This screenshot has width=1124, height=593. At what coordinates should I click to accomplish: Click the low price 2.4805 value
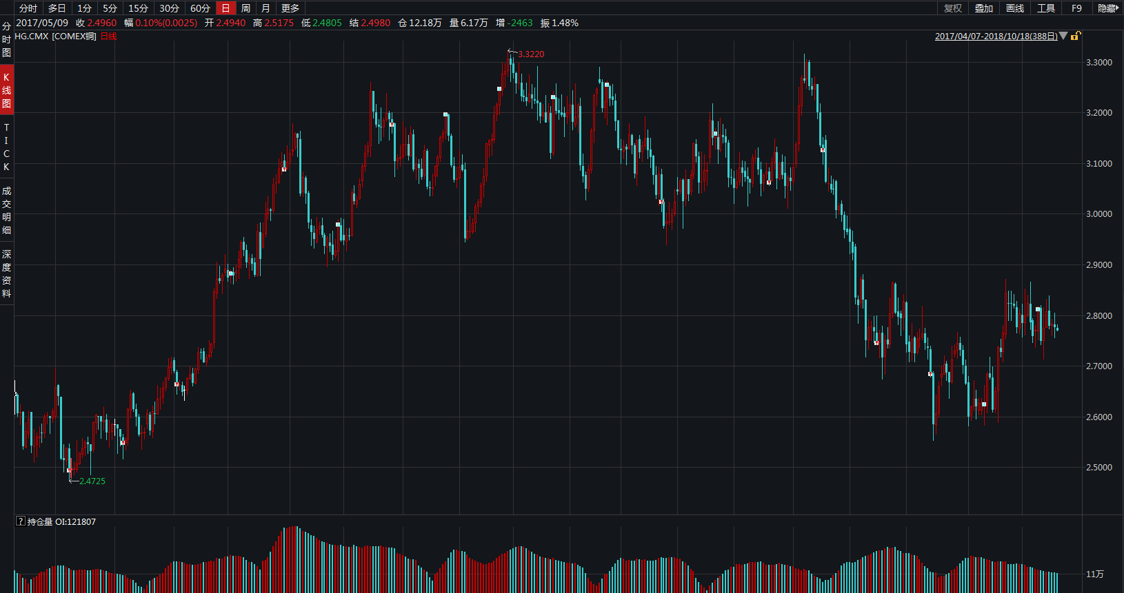[x=327, y=23]
